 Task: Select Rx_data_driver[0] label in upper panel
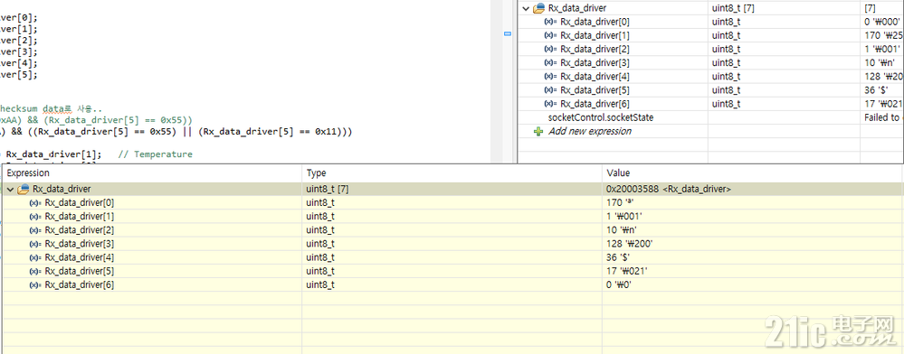pos(595,22)
